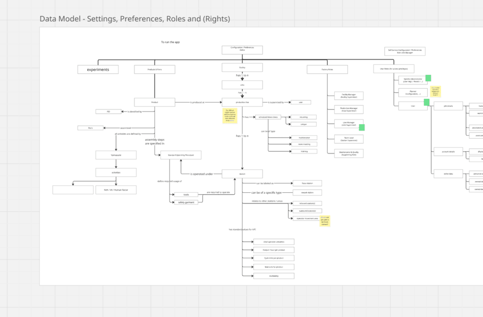Select the 'Availability' box
This screenshot has height=317, width=483.
click(274, 276)
